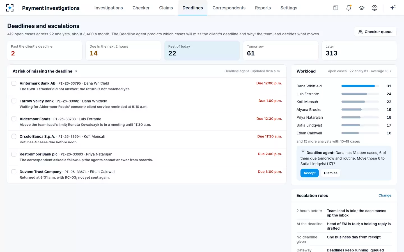Screen dimensions: 404x252
Task: Click Sofia Lindqvist in the workload list
Action: [309, 125]
